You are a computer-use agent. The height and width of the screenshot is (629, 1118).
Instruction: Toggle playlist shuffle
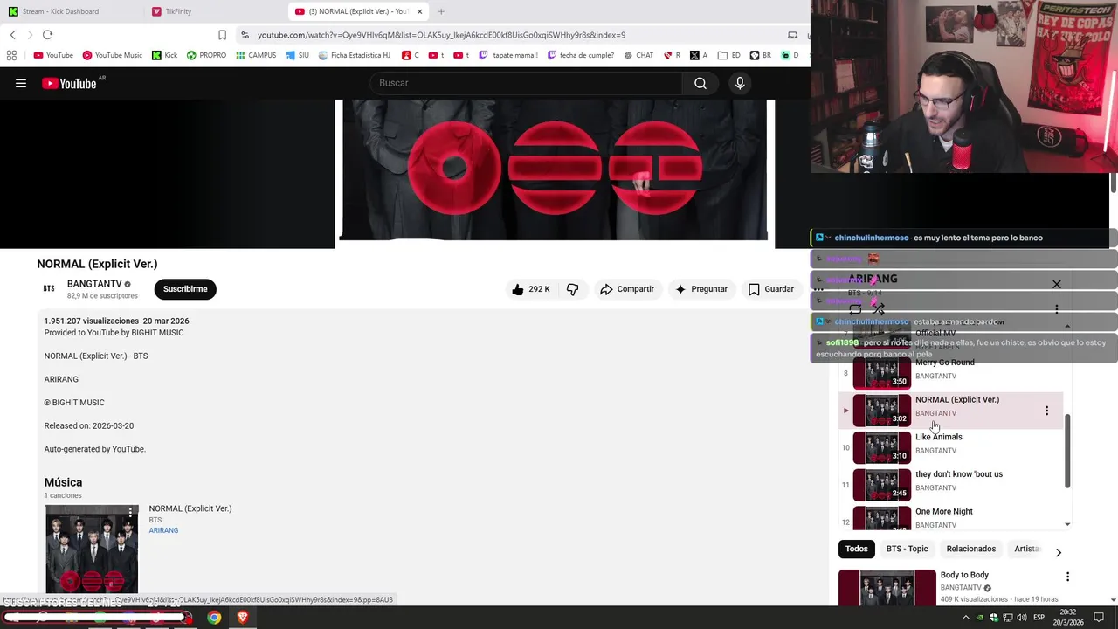click(879, 309)
